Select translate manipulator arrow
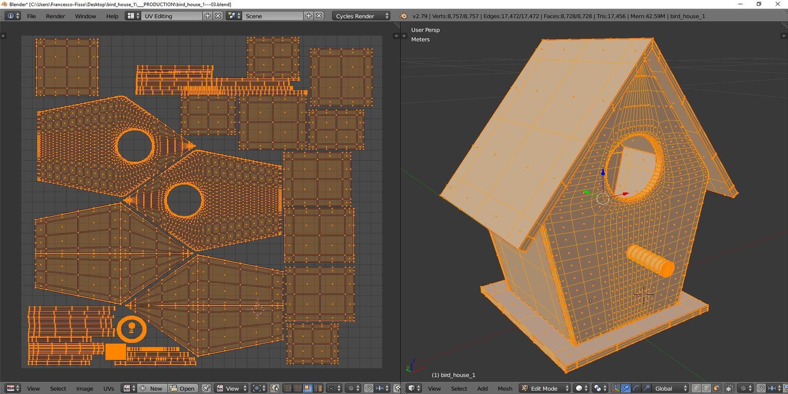The height and width of the screenshot is (394, 788). 626,388
